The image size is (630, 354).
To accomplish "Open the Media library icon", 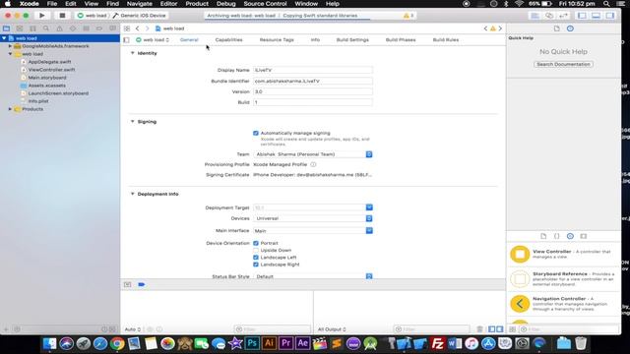I will pos(584,236).
